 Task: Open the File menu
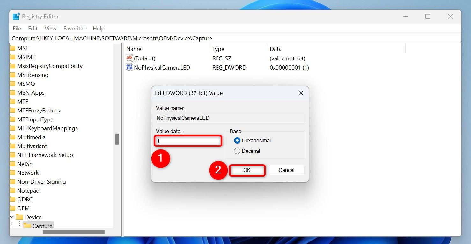[17, 29]
